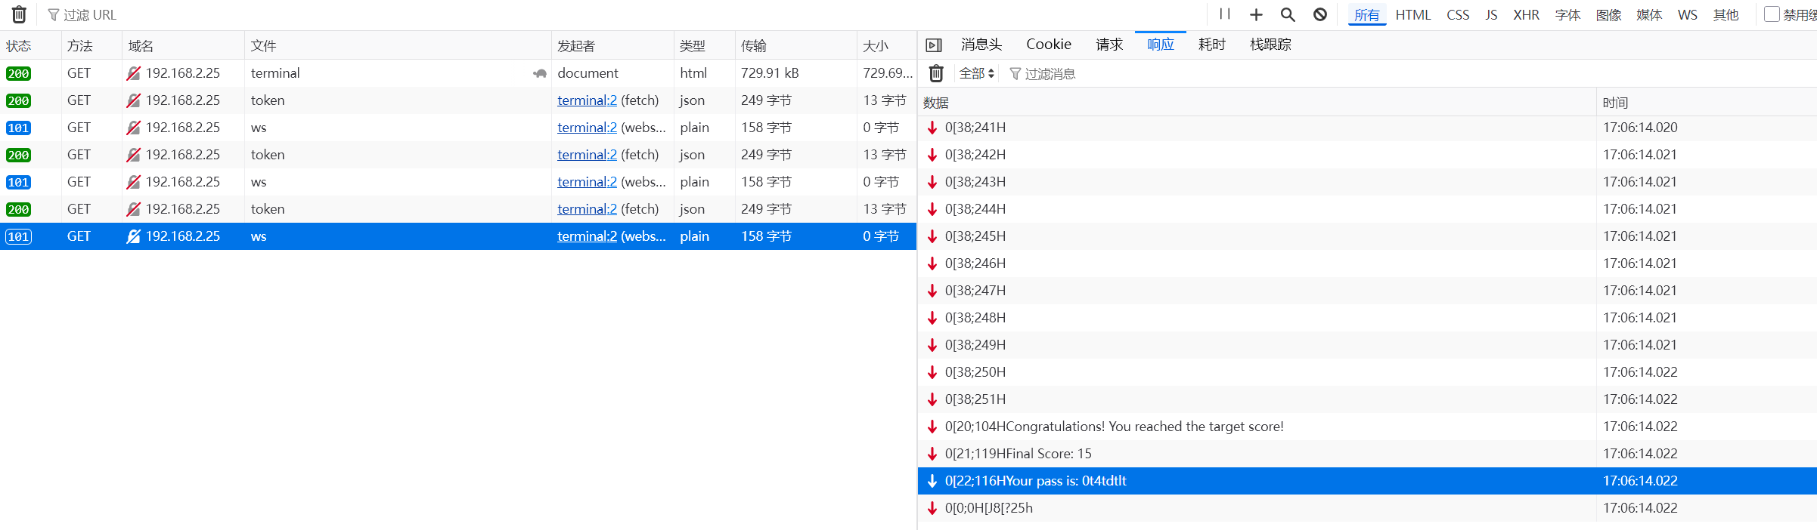Clear the network request list with trash icon
Viewport: 1817px width, 530px height.
[19, 15]
